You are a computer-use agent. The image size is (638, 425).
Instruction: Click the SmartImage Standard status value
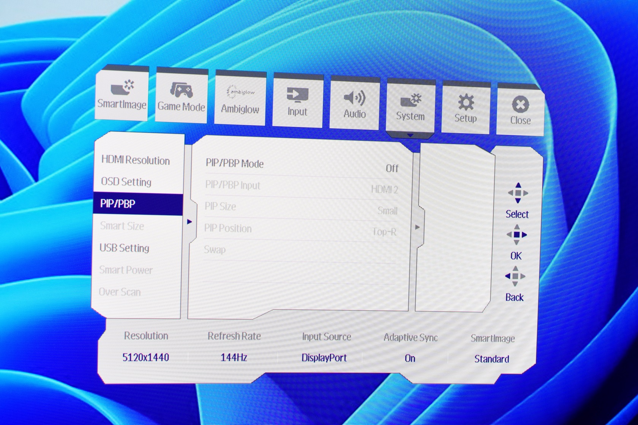[492, 359]
